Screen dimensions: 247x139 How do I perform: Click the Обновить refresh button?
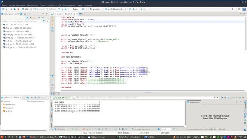[x=60, y=129]
